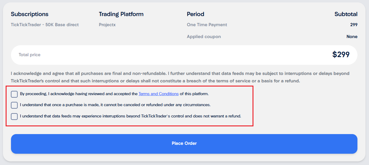Click the One Time Payment text
The image size is (369, 165).
tap(207, 25)
